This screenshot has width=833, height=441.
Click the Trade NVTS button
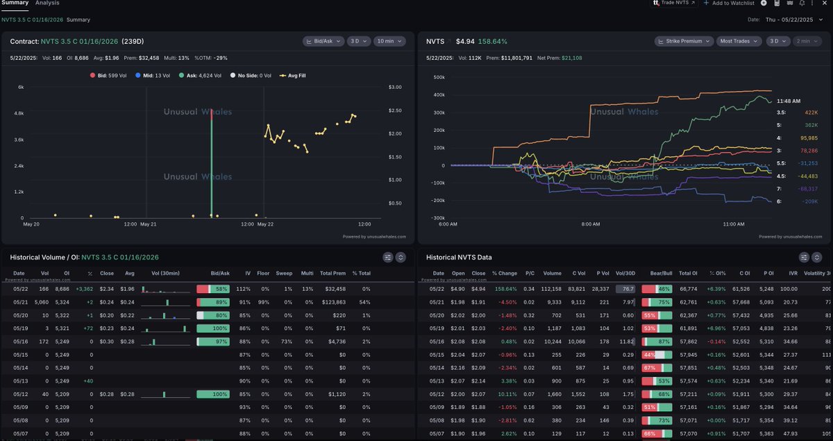click(673, 3)
